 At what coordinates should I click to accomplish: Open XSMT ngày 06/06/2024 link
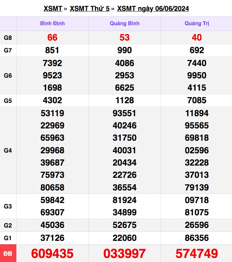tap(153, 9)
